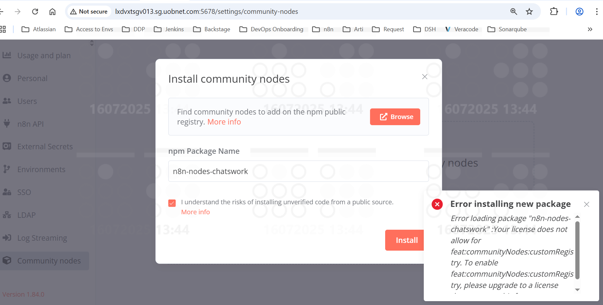Click the browser home icon
Viewport: 603px width, 305px height.
coord(52,12)
